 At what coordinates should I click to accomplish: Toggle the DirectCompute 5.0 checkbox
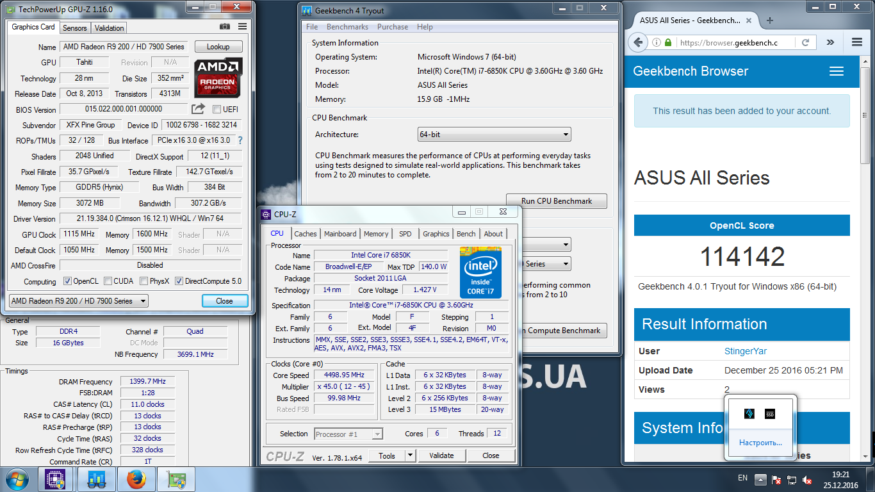[x=179, y=281]
